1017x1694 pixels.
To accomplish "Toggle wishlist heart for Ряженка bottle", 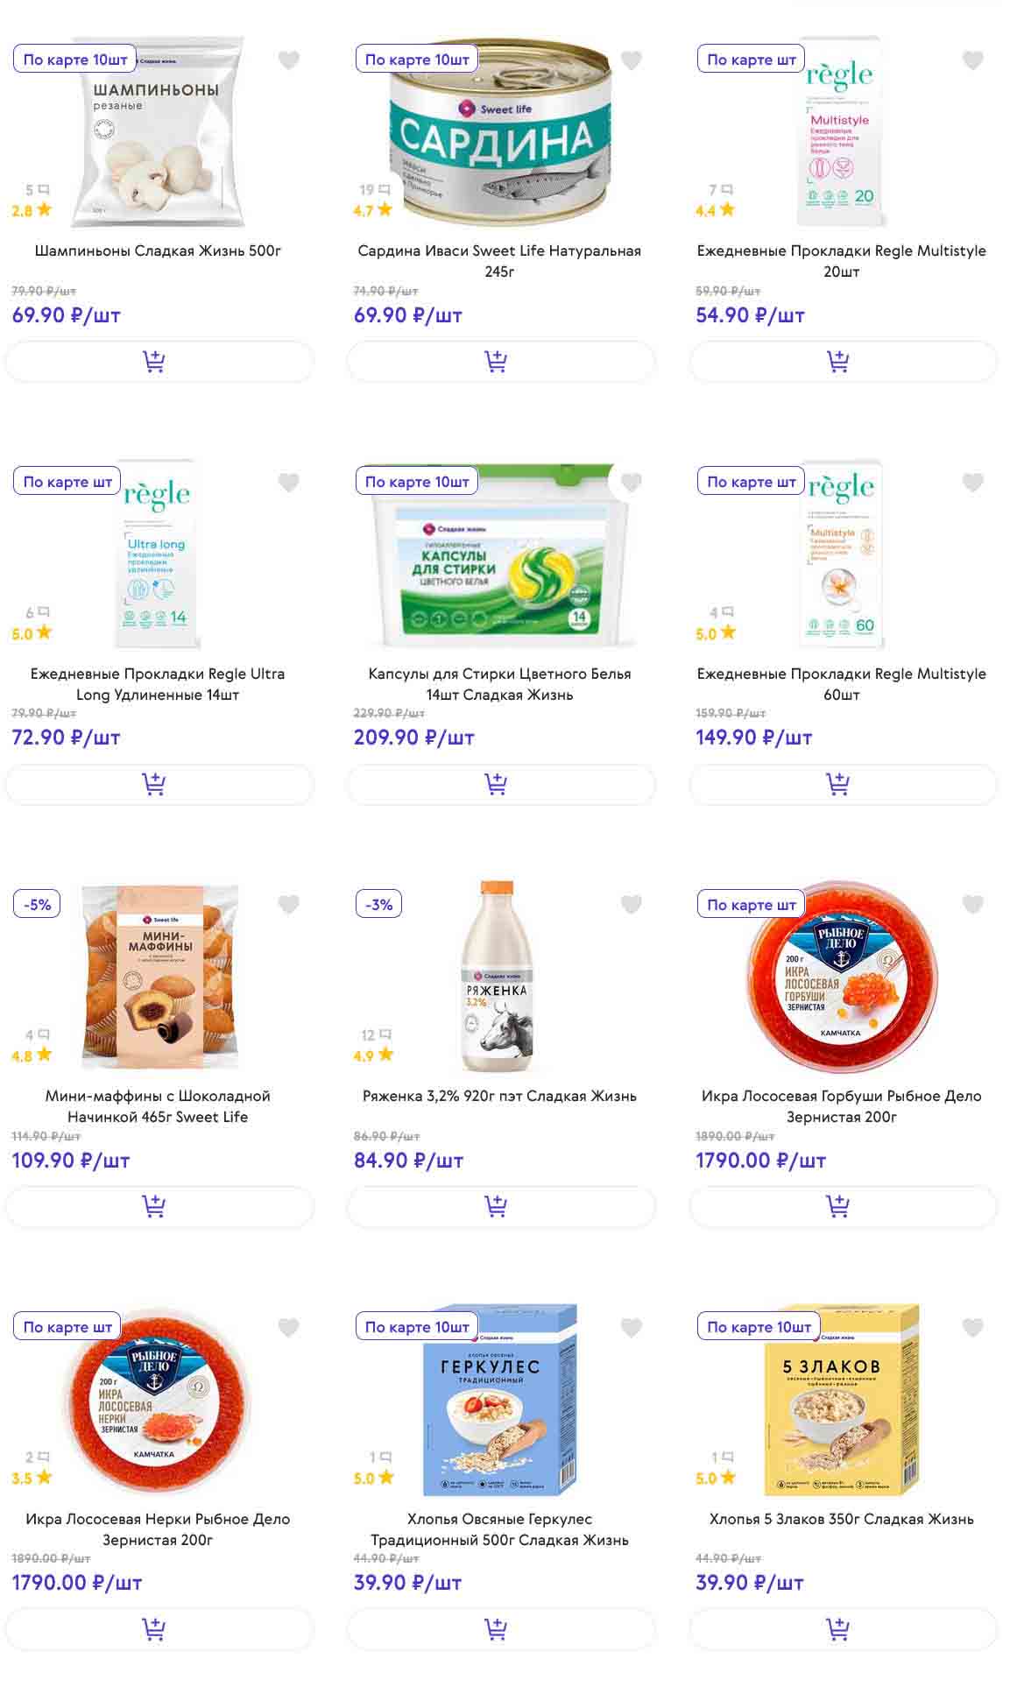I will click(x=631, y=904).
